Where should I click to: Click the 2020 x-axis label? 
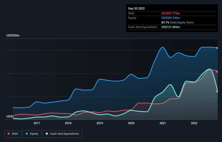131,123
